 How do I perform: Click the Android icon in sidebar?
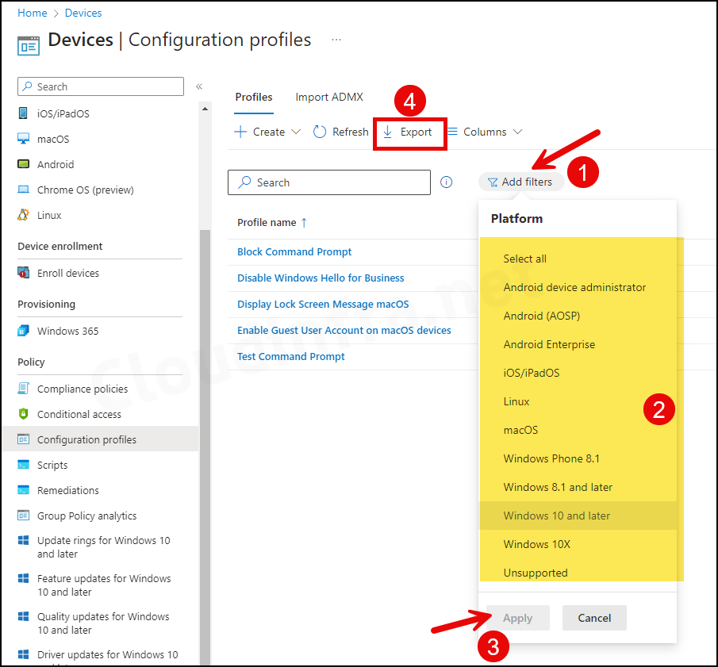point(23,164)
